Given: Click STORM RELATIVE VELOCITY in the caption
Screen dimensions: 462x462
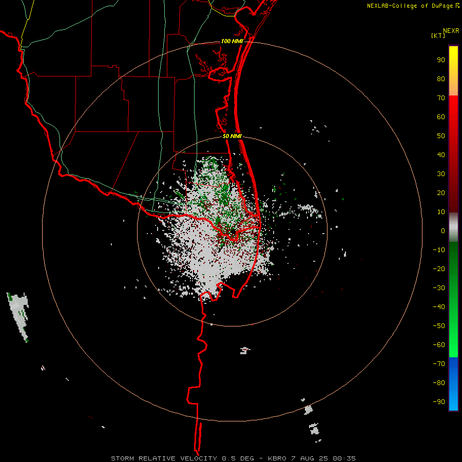Looking at the screenshot, I should point(164,458).
